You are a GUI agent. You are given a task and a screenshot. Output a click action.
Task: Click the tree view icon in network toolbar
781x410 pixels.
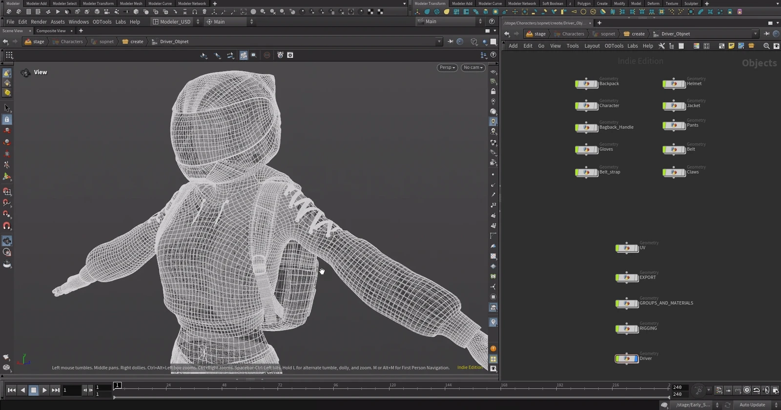[x=671, y=46]
